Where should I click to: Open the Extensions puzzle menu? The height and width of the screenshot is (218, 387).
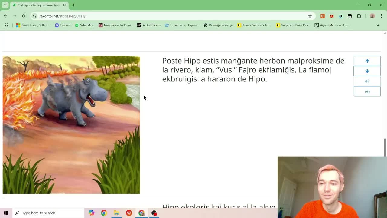tap(359, 16)
